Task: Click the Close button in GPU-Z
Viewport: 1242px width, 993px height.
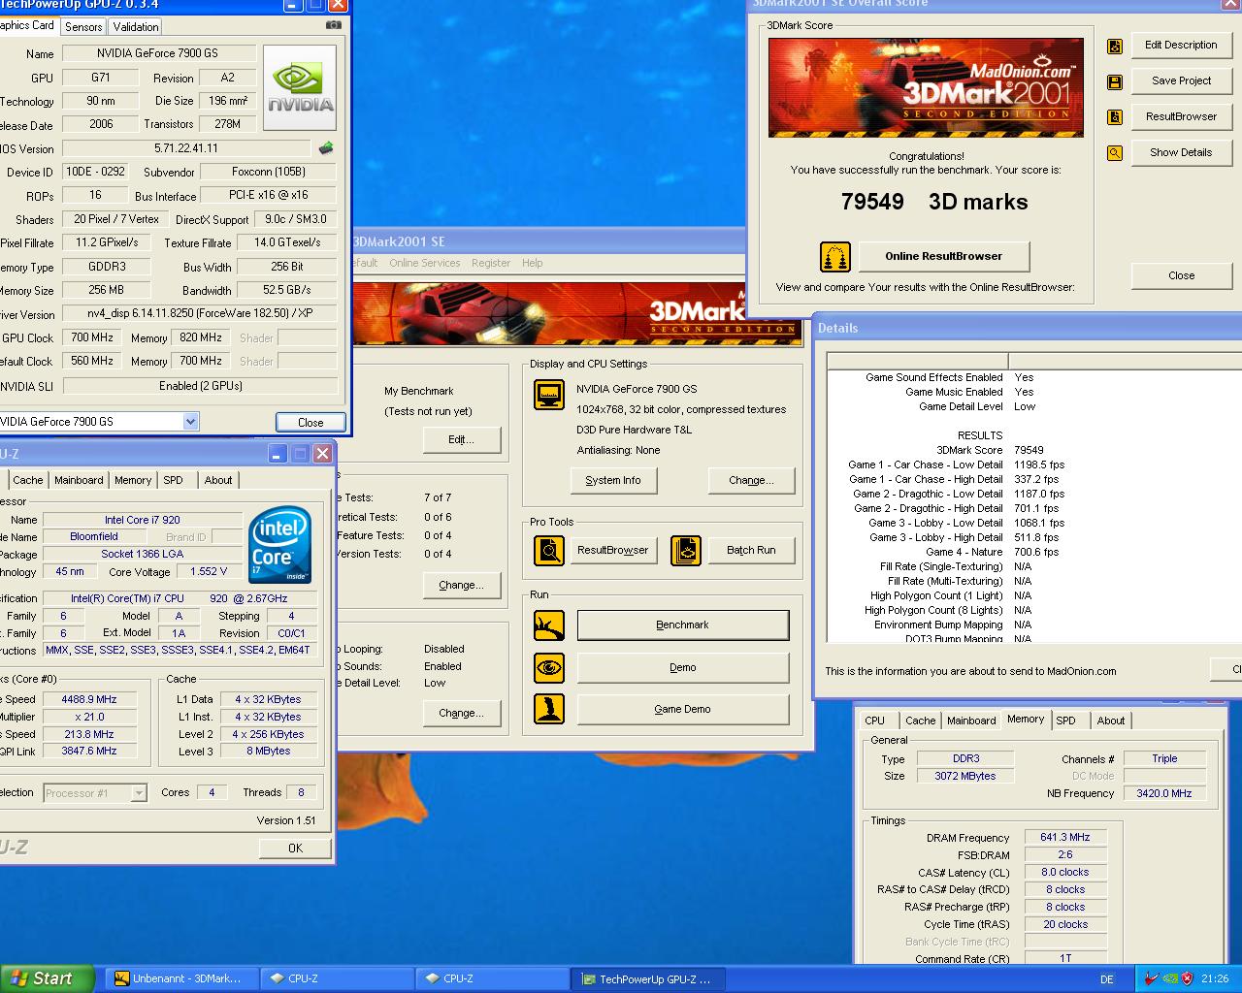Action: [x=310, y=423]
